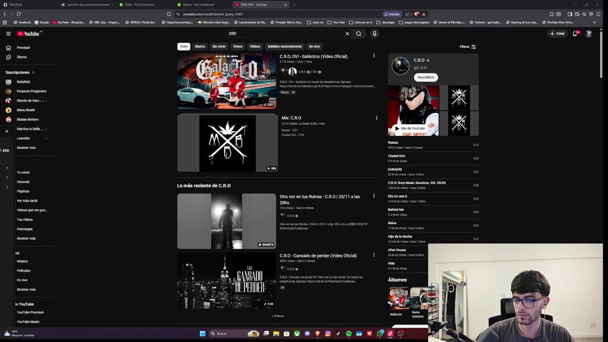Select the Vistos filter chip

click(237, 47)
